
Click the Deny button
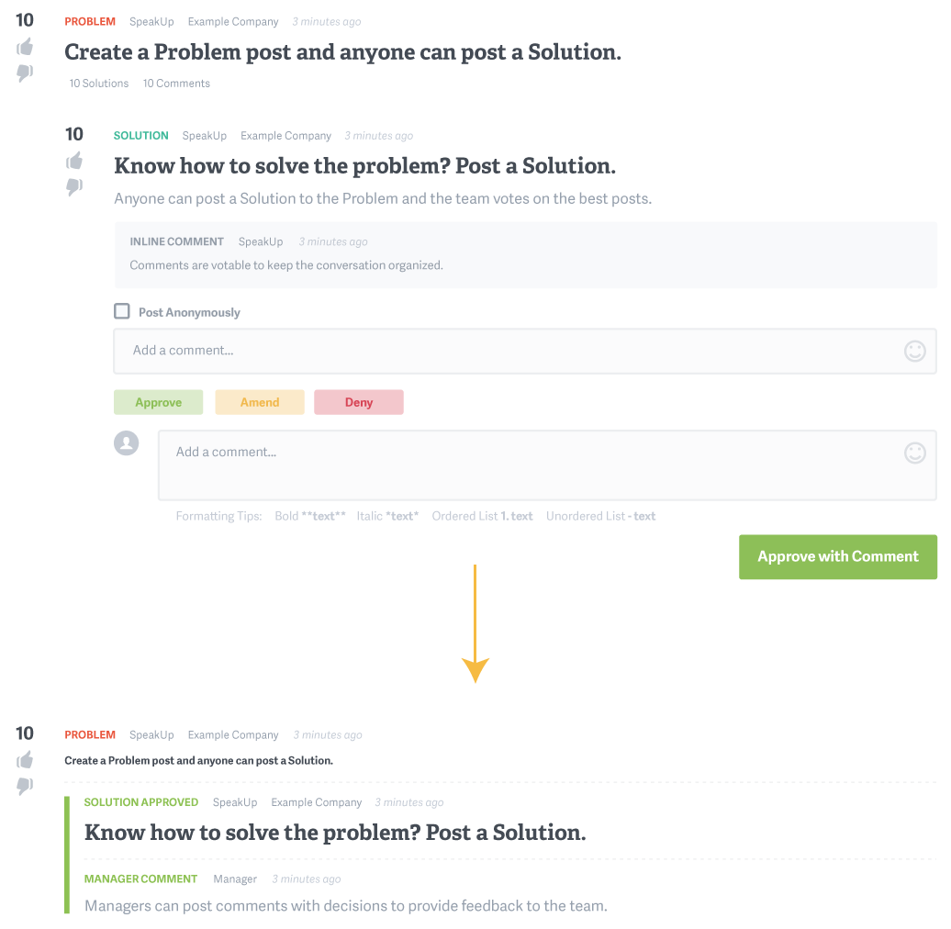358,402
